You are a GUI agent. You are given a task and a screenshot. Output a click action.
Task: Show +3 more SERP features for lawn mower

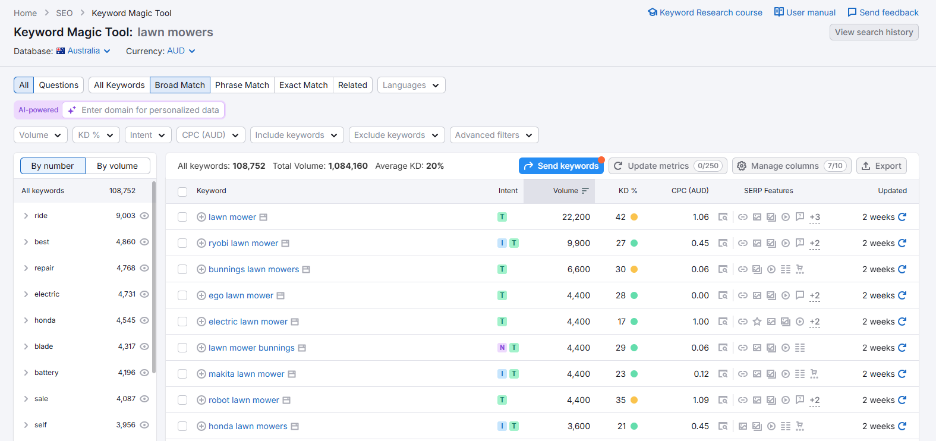(815, 218)
